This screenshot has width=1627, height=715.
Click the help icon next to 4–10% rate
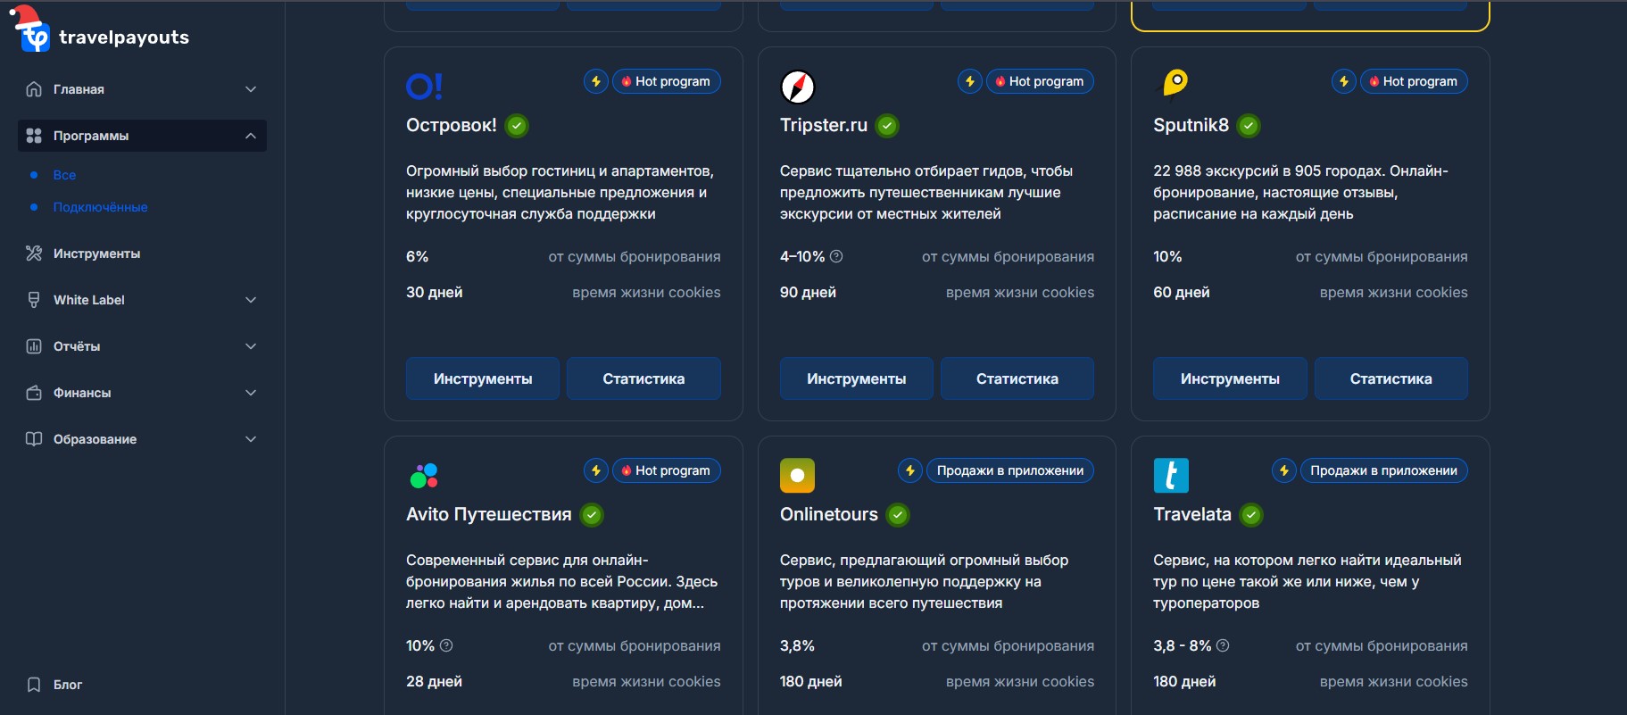(836, 256)
